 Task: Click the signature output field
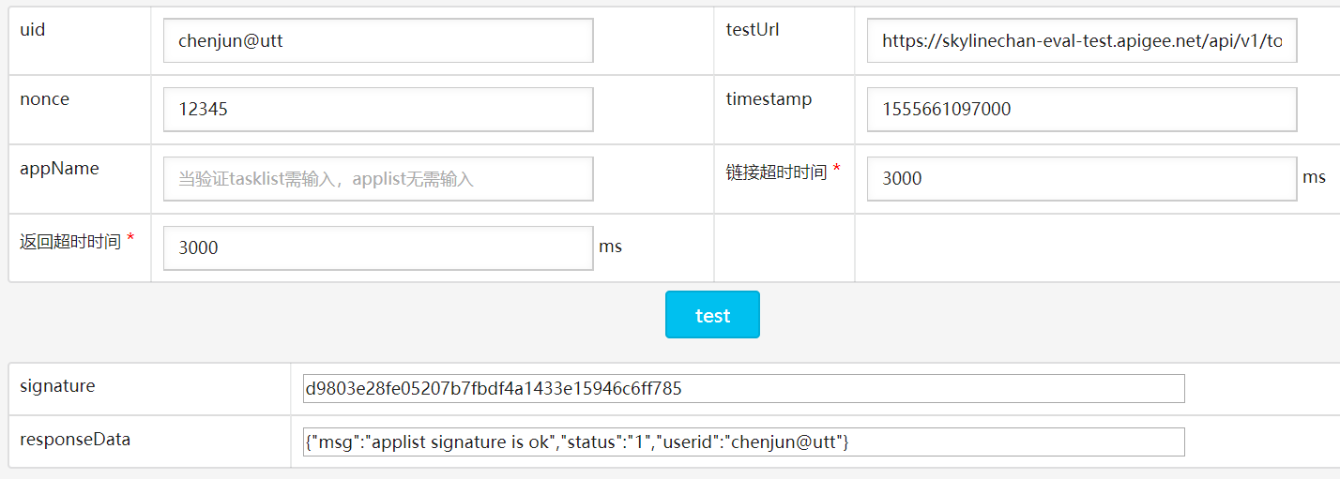tap(743, 388)
